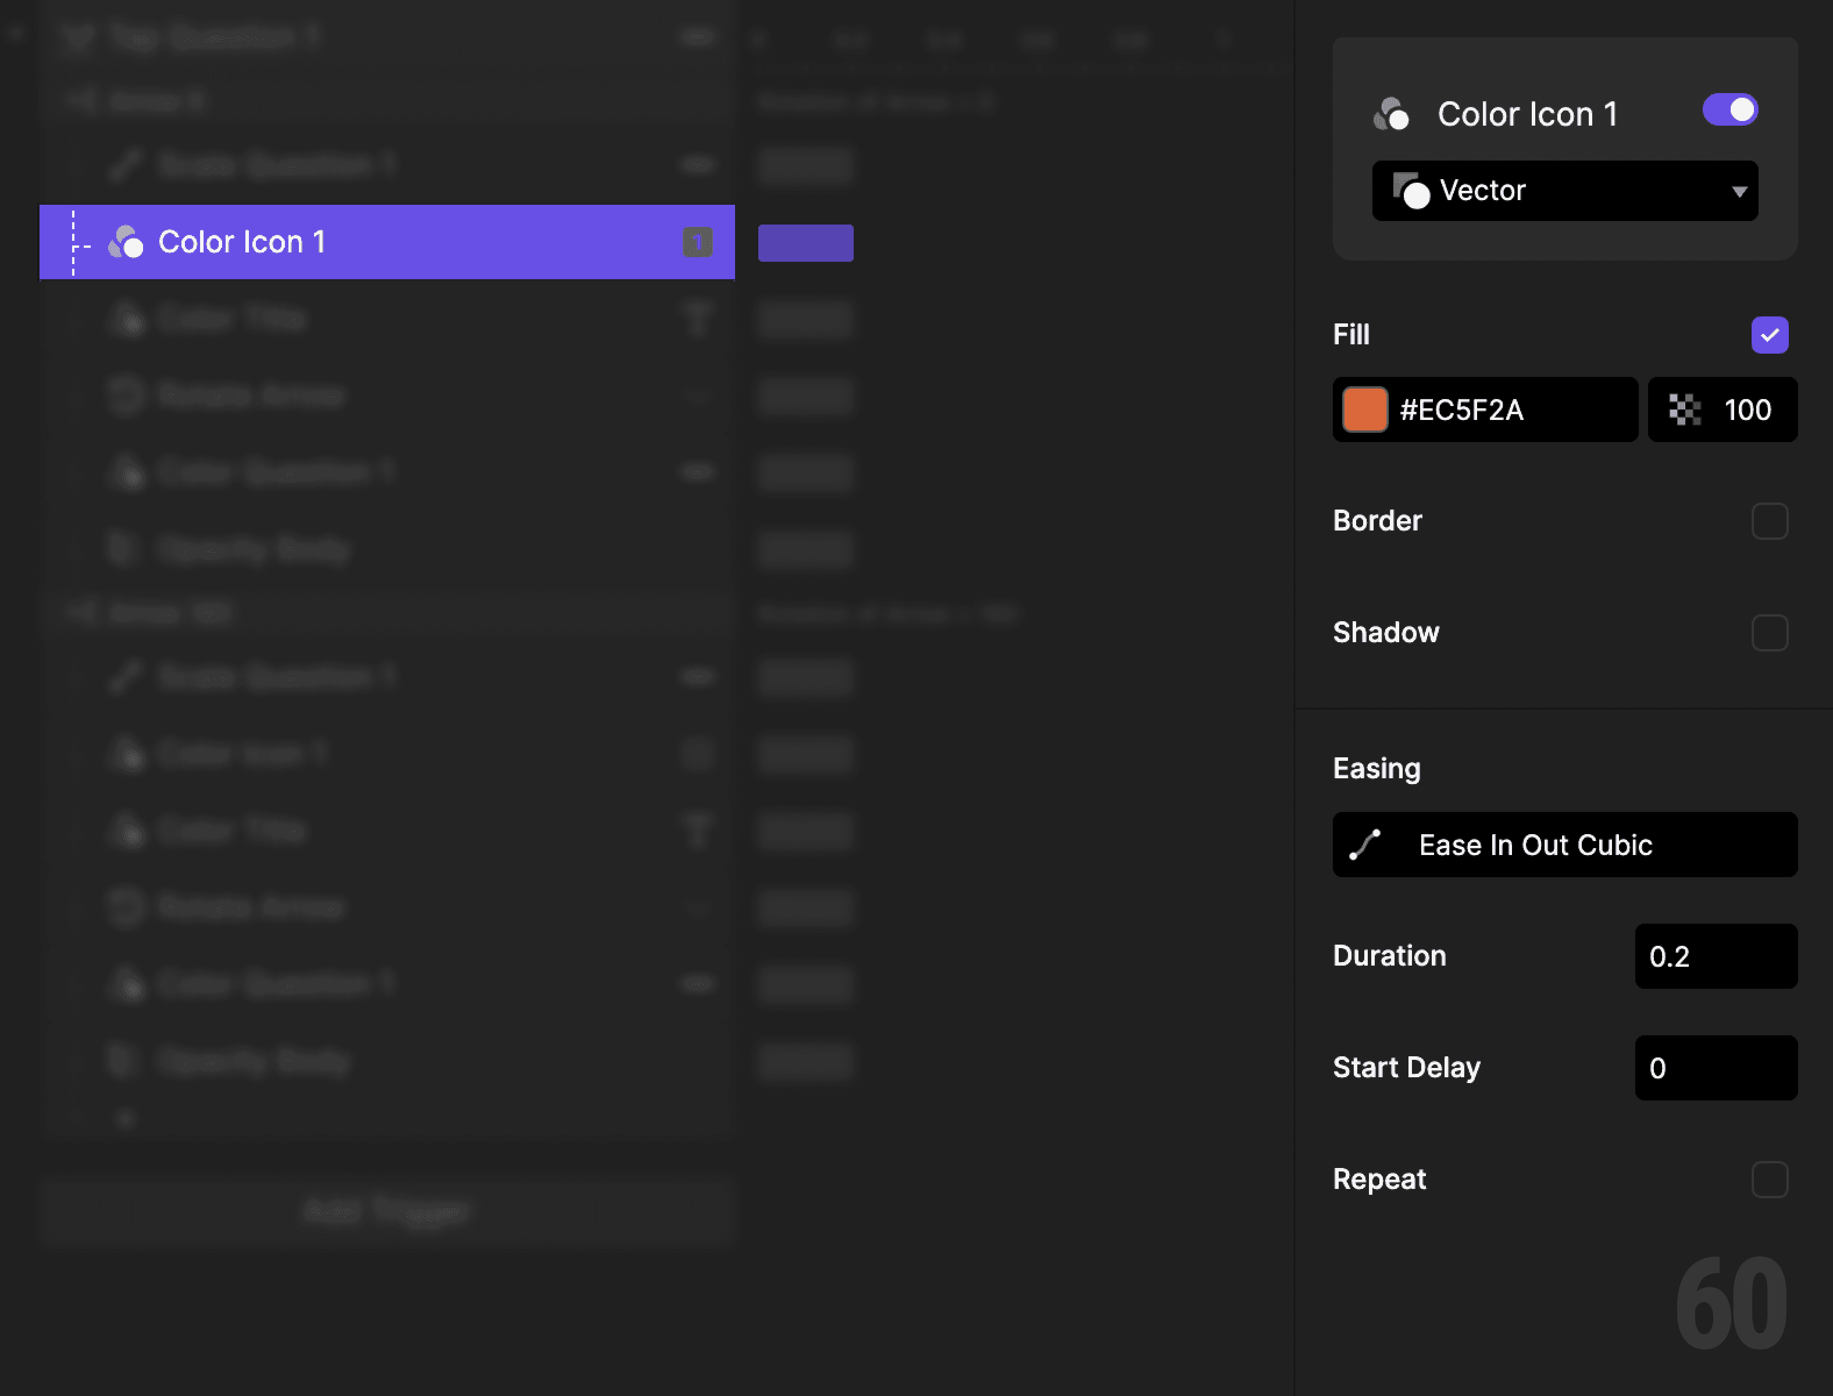Click the trigger count badge on the Color Icon 1 row
The width and height of the screenshot is (1833, 1396).
(x=698, y=242)
